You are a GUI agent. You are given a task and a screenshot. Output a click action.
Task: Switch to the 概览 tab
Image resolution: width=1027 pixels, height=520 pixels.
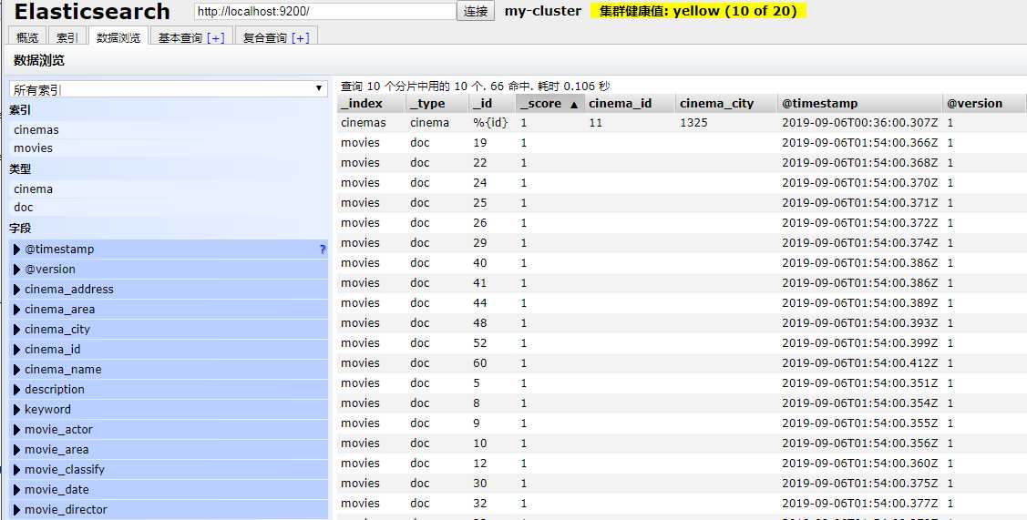[27, 37]
